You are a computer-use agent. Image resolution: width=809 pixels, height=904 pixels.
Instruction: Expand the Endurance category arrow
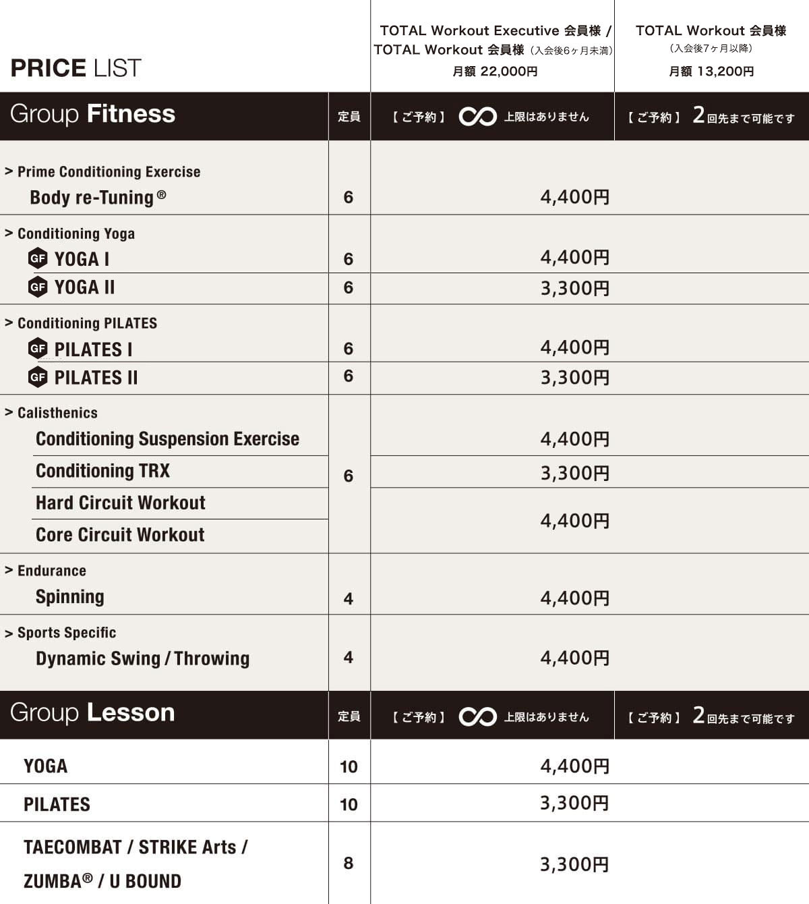[9, 570]
